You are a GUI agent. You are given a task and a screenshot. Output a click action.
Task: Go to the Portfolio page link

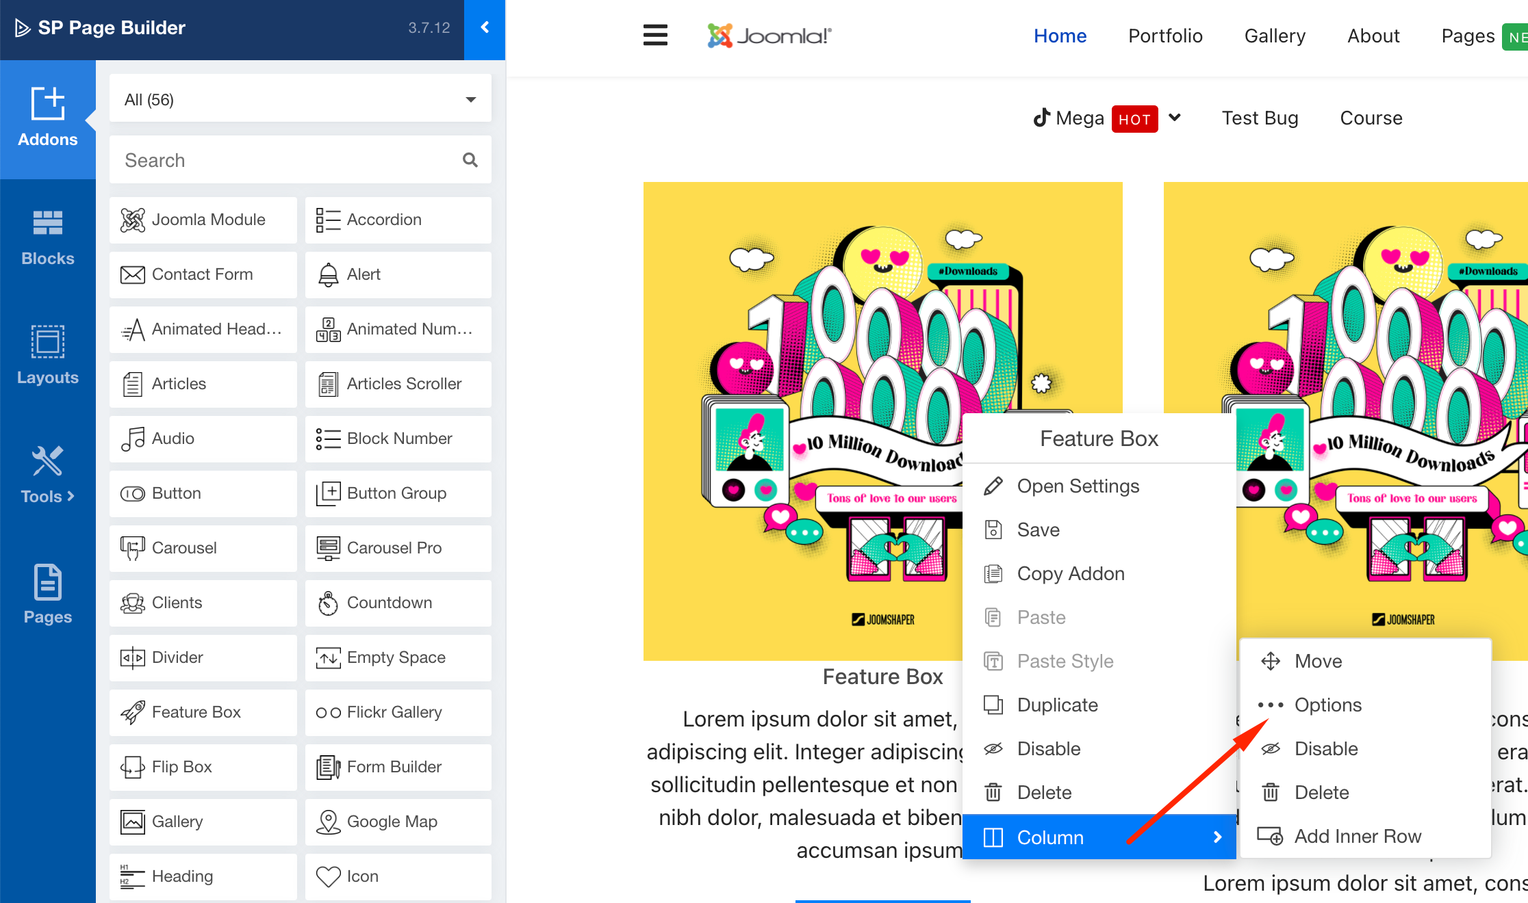pos(1165,36)
